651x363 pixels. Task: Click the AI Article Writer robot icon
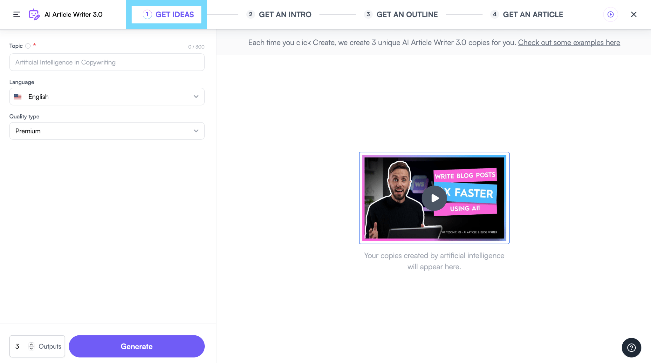pyautogui.click(x=34, y=14)
